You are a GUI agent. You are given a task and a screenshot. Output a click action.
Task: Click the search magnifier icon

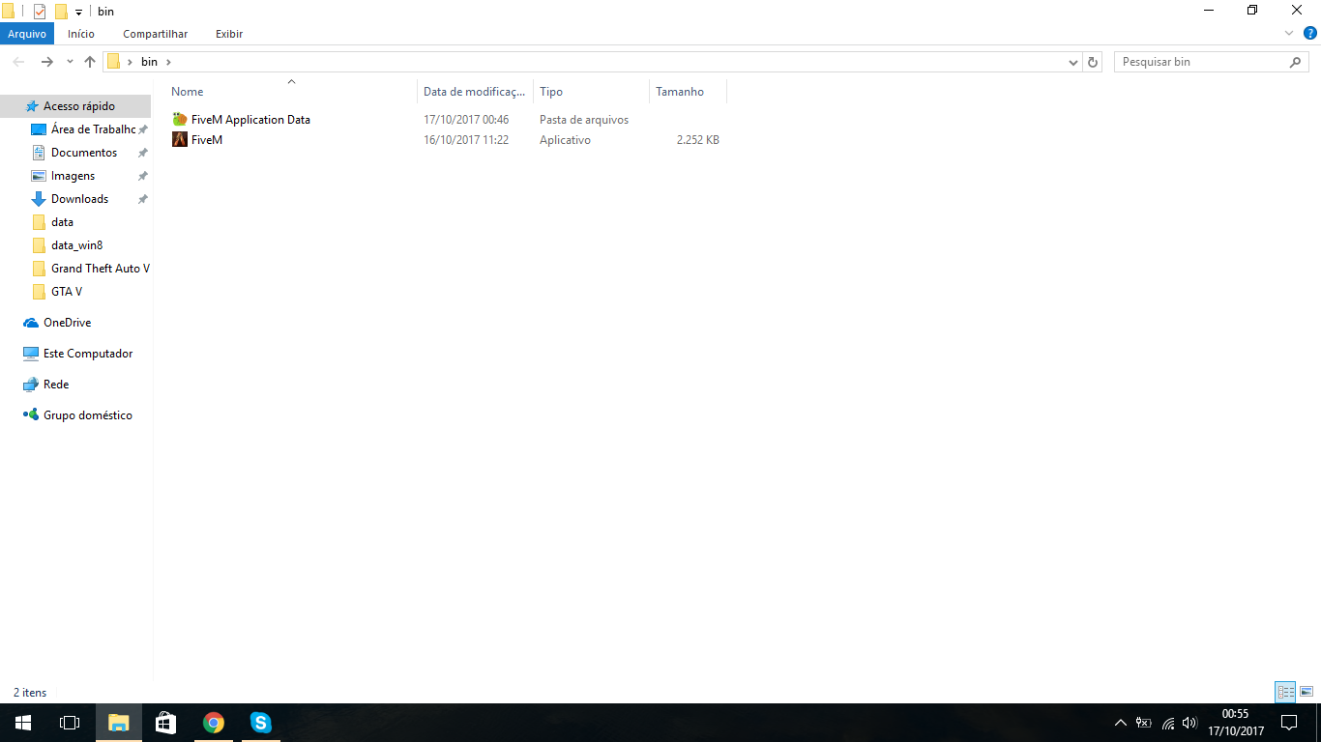1296,62
